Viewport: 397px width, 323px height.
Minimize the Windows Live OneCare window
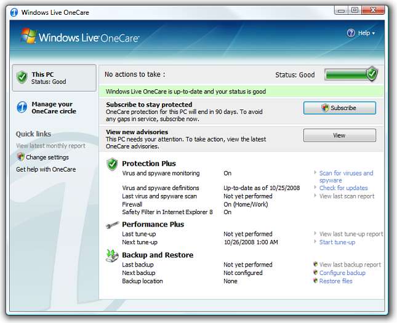(341, 10)
